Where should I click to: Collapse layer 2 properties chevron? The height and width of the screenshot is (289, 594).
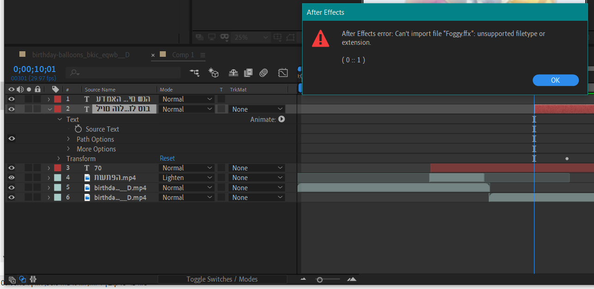49,109
